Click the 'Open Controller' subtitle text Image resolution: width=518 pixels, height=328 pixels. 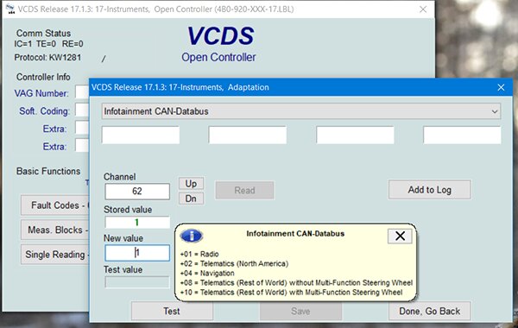pos(218,57)
